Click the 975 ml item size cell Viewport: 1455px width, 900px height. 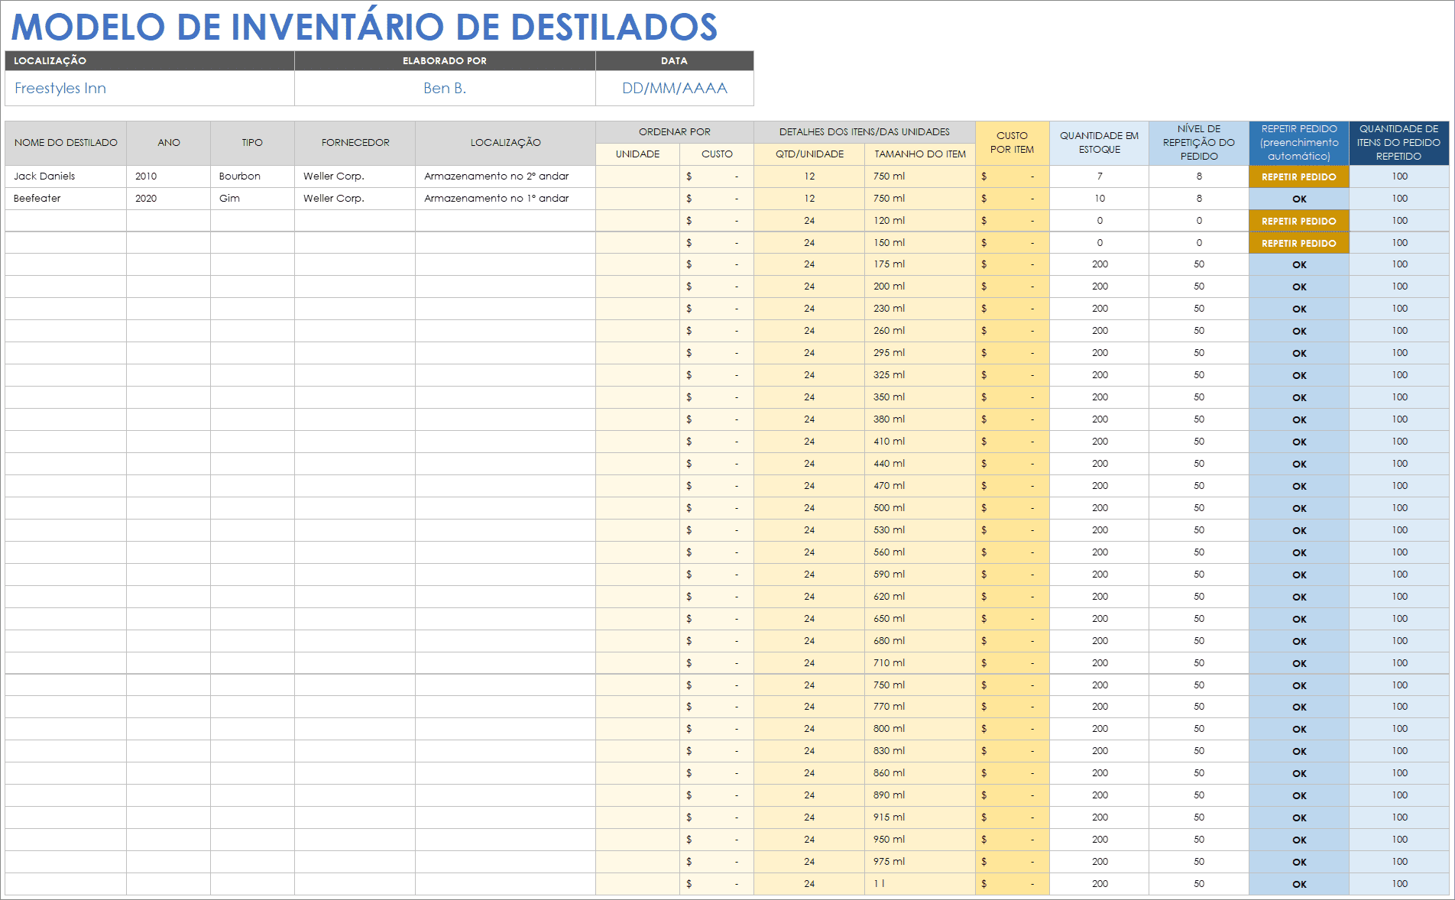(920, 862)
